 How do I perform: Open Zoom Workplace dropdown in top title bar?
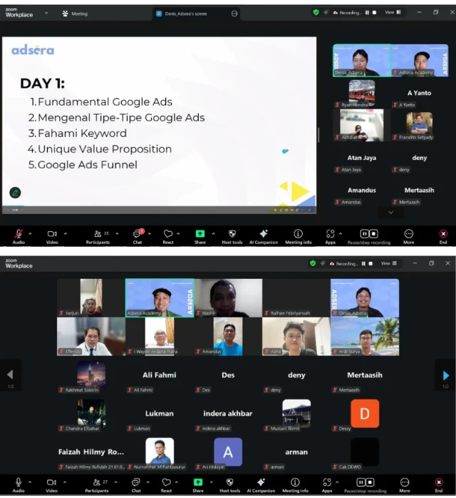pos(46,13)
